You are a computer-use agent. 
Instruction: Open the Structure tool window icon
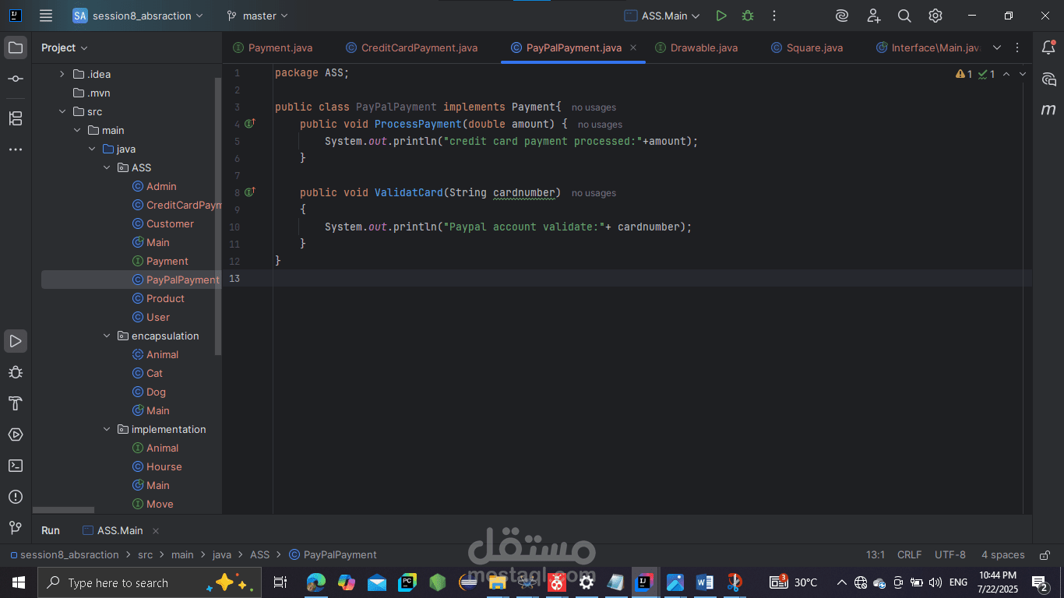(x=16, y=118)
